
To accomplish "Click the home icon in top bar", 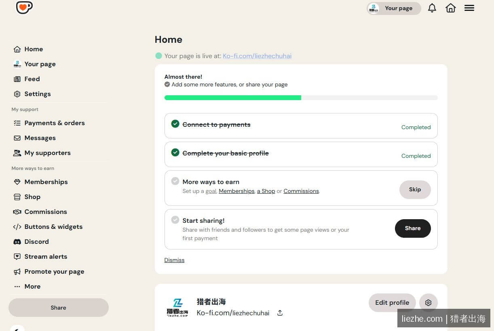I will tap(450, 8).
